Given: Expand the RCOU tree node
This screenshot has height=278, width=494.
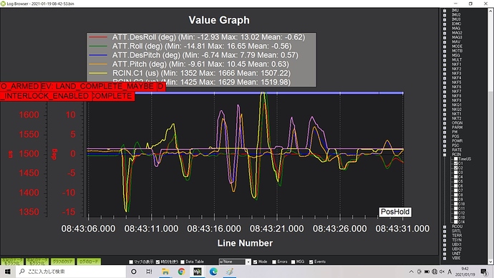Looking at the screenshot, I should pyautogui.click(x=445, y=226).
